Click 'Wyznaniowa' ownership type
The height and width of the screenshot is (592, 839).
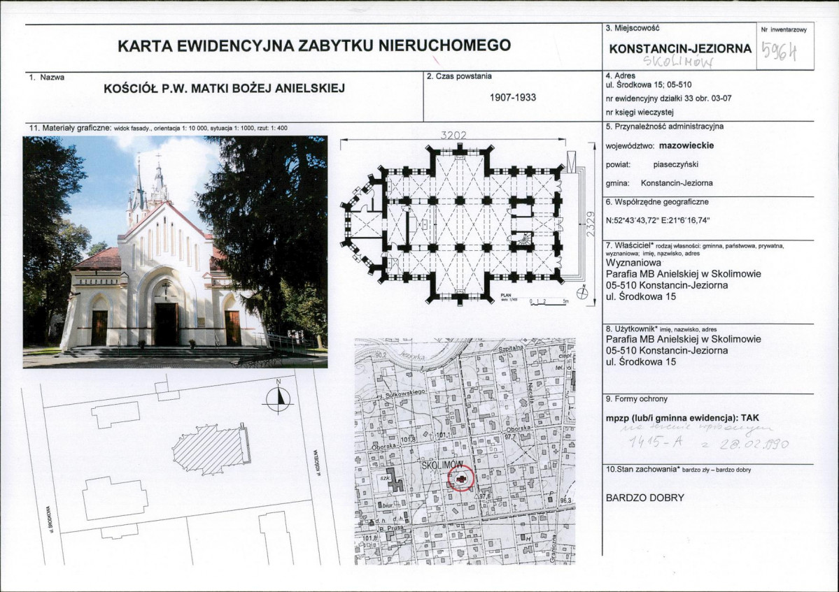pyautogui.click(x=633, y=263)
